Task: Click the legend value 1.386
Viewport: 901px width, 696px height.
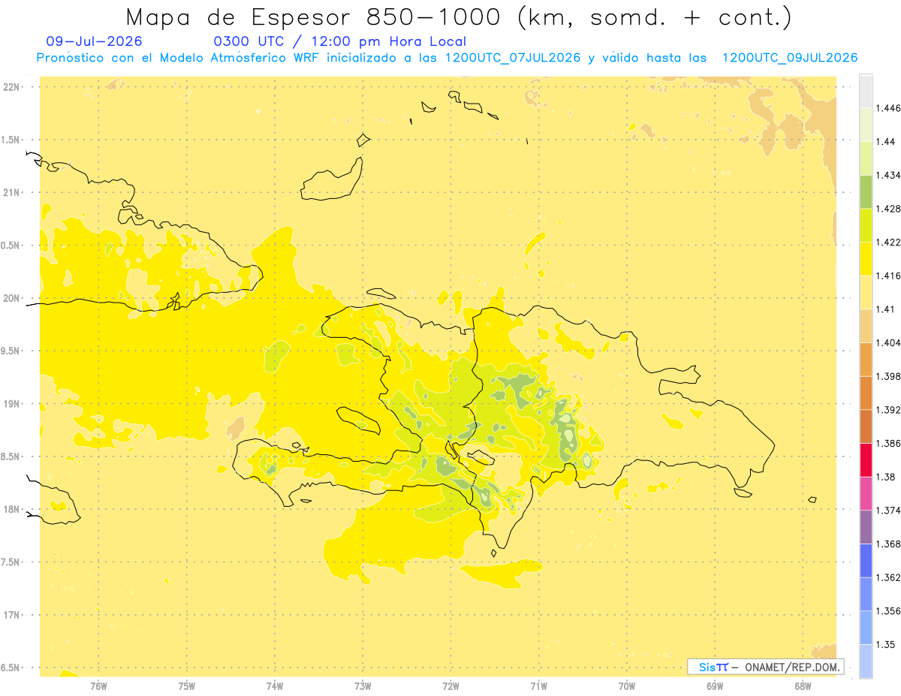Action: pyautogui.click(x=889, y=443)
